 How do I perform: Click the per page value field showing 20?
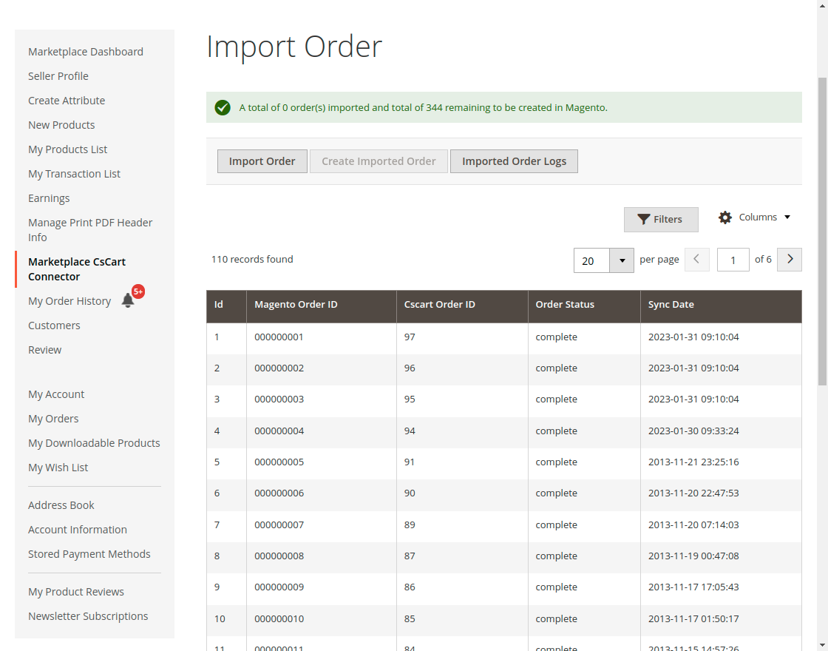click(591, 260)
